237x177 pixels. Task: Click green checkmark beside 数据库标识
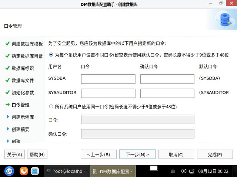point(7,68)
